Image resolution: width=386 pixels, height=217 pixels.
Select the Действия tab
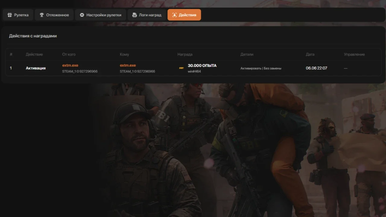point(184,15)
